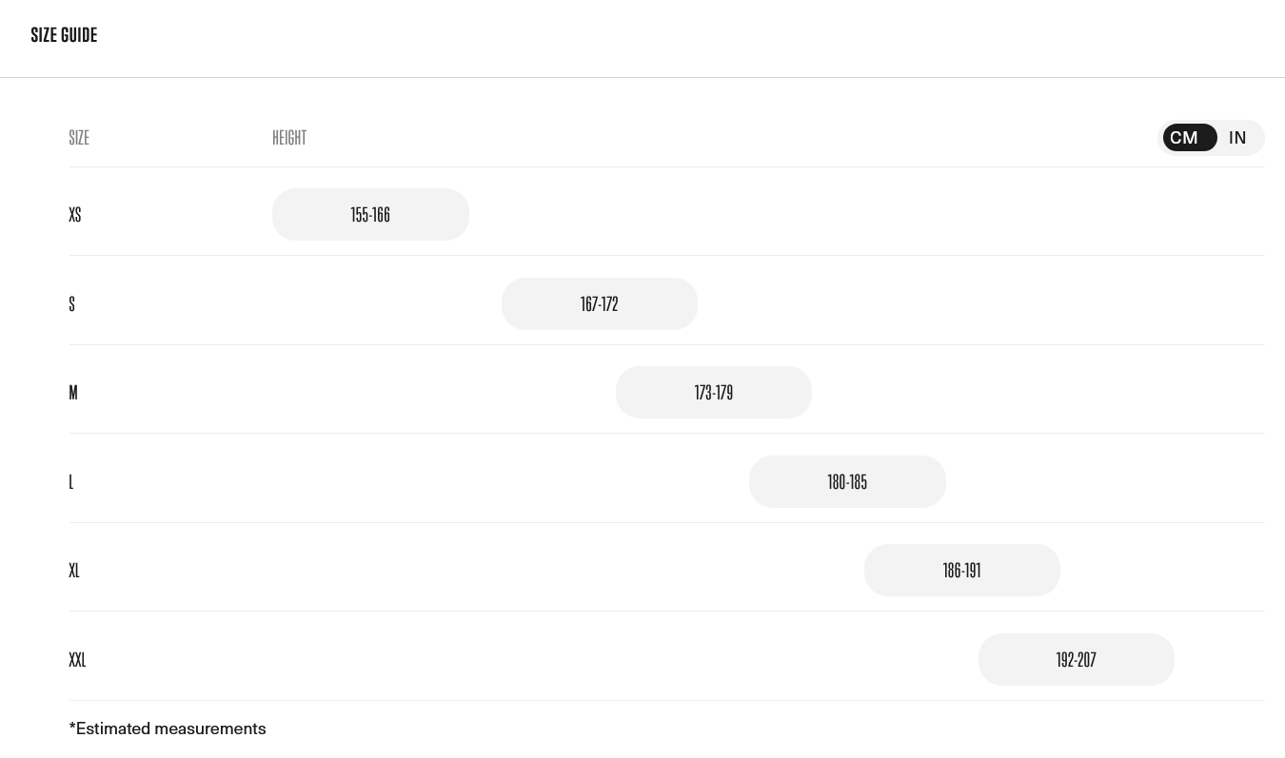This screenshot has width=1285, height=758.
Task: Pick the XL size label
Action: pyautogui.click(x=74, y=571)
